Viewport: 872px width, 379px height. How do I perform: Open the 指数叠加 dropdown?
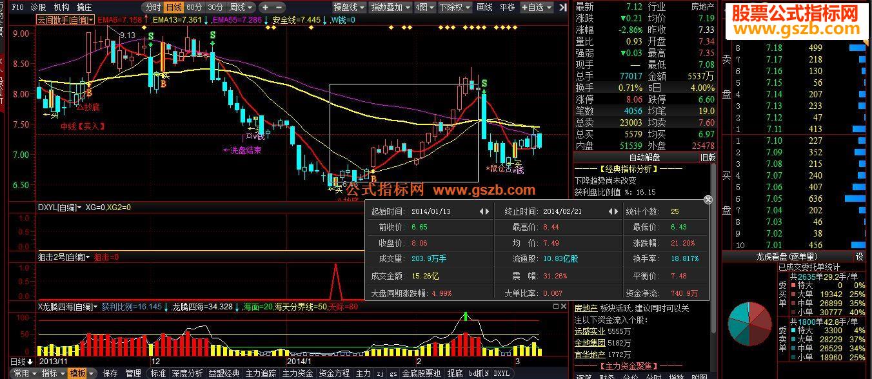click(383, 8)
